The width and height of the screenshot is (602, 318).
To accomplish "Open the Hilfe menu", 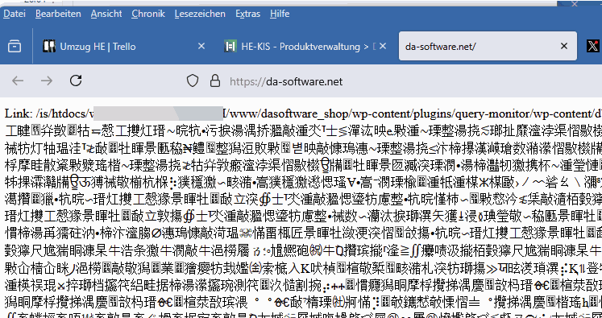I will [x=280, y=14].
